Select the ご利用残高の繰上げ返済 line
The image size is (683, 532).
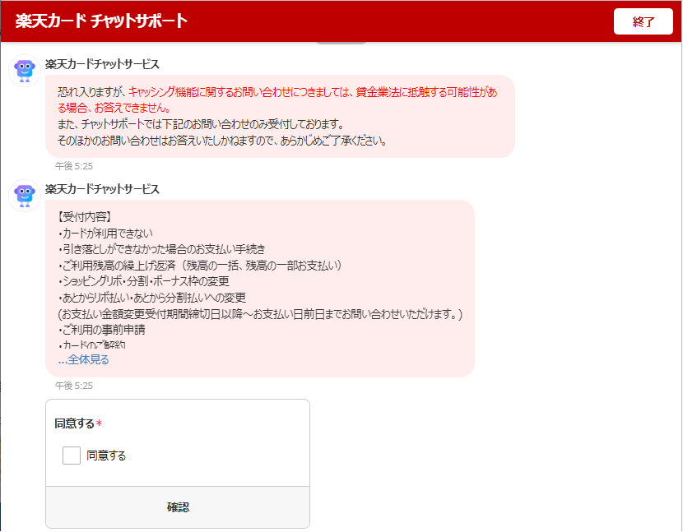[199, 266]
